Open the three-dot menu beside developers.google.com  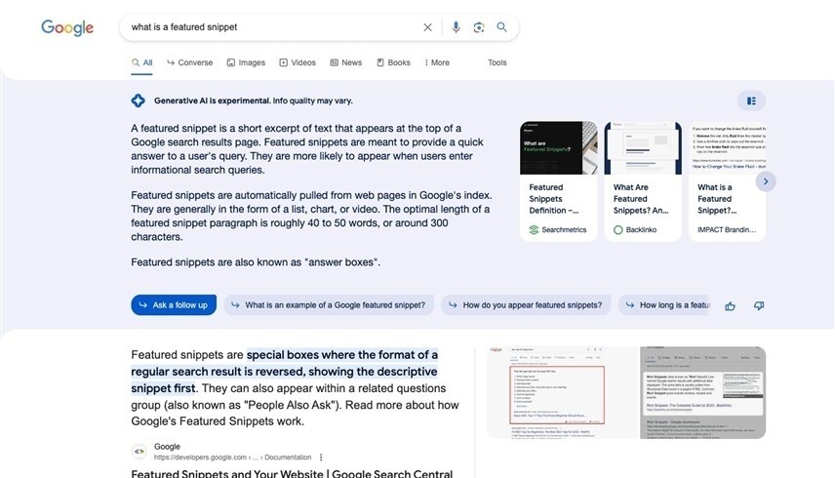(321, 457)
